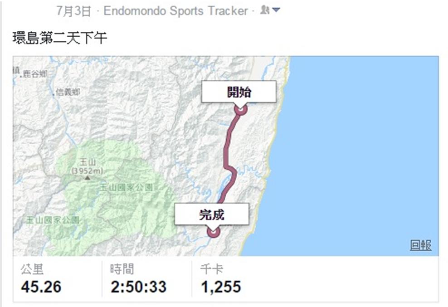The image size is (448, 307).
Task: Click the 鹿谷鄉 place label on the map
Action: click(x=35, y=74)
